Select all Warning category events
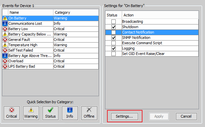Screen dimensions: 205x127 click(31, 113)
